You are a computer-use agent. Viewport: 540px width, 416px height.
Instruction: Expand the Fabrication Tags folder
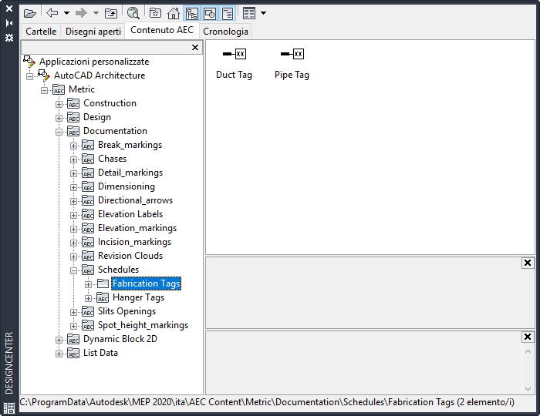click(88, 284)
